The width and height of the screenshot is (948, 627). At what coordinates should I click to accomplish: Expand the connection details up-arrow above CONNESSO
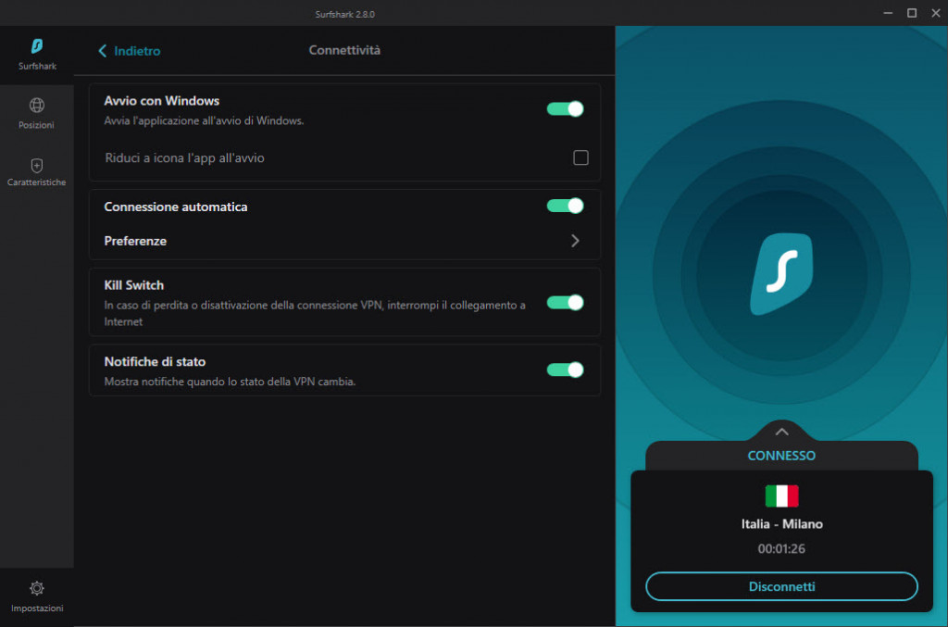(x=781, y=432)
